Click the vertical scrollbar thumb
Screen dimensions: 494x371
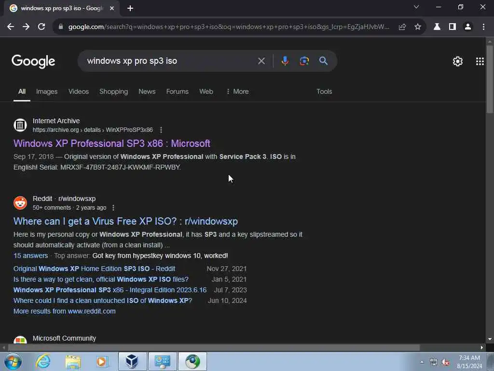[x=490, y=79]
